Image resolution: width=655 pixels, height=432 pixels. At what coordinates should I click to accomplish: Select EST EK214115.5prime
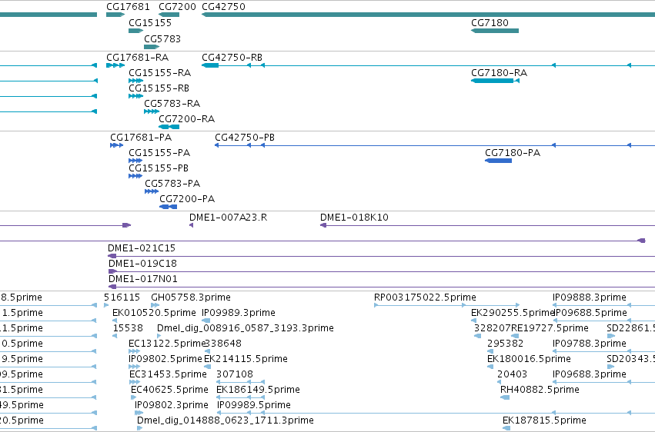(207, 367)
